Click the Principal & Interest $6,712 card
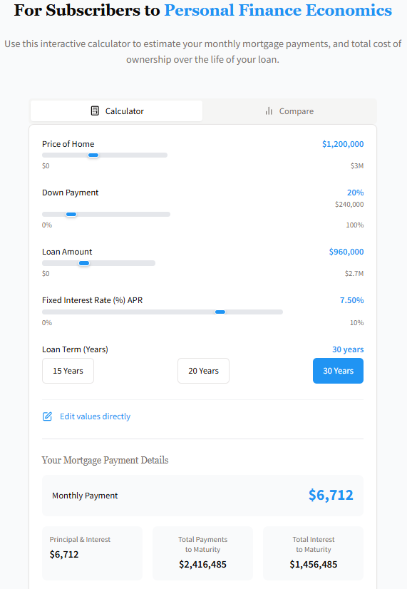Image resolution: width=407 pixels, height=589 pixels. pyautogui.click(x=93, y=553)
